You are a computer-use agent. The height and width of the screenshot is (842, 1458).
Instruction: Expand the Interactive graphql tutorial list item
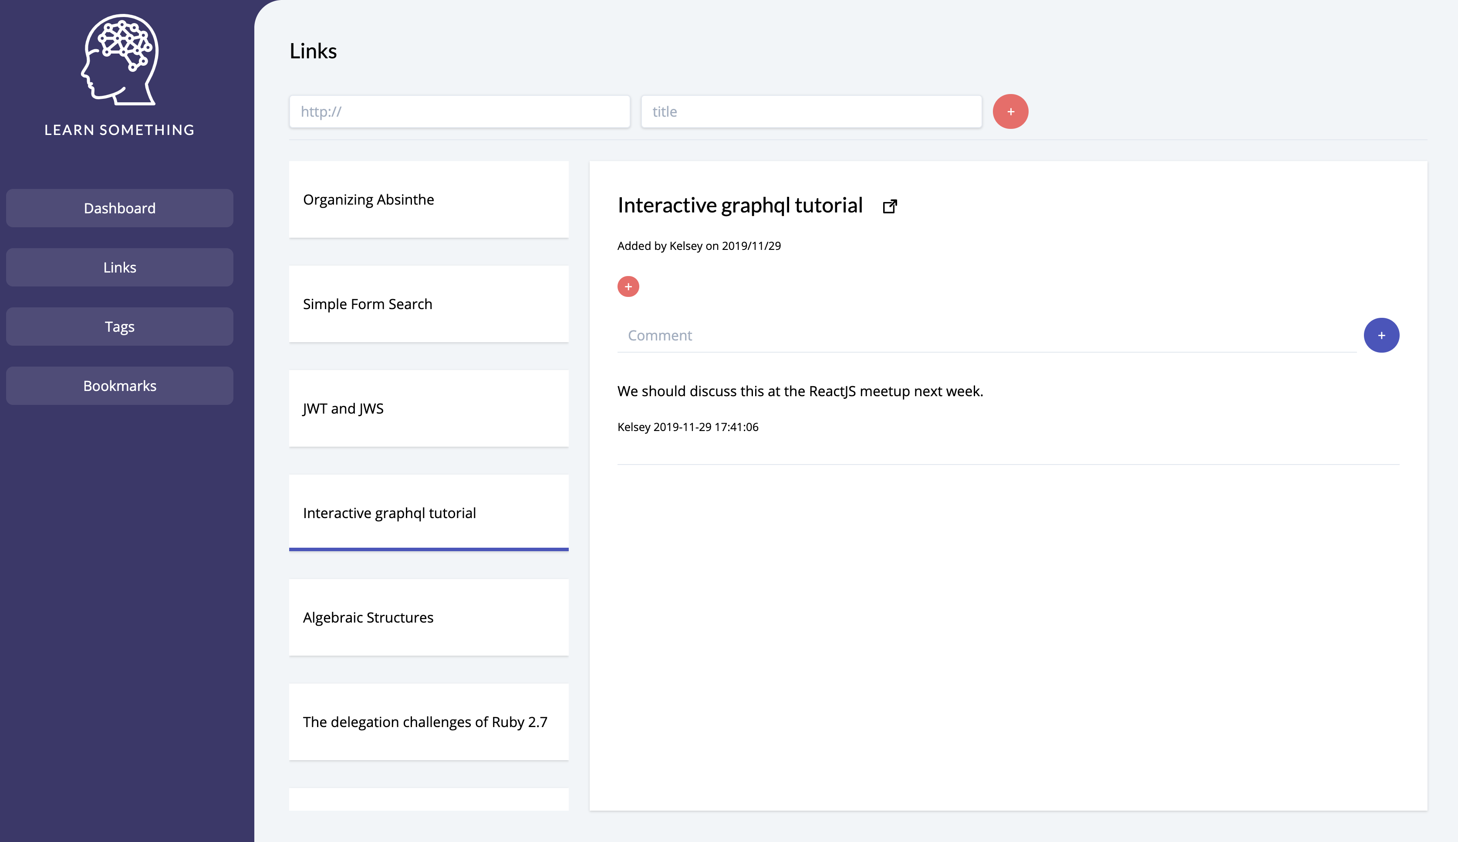[428, 512]
